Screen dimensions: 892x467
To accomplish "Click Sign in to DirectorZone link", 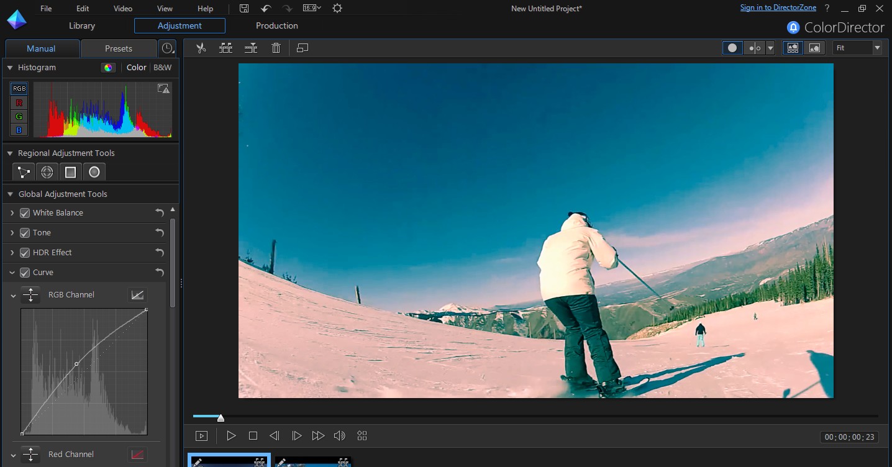I will 778,8.
